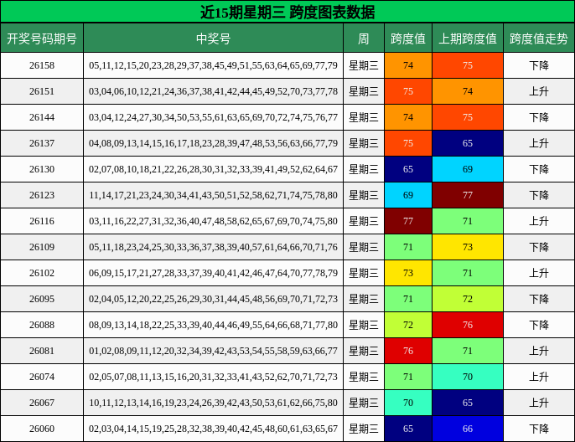Click previous span value 65 in row 26137
The image size is (575, 442).
[x=468, y=143]
